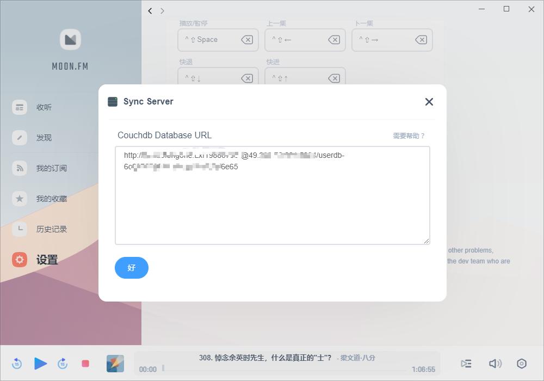This screenshot has width=544, height=381.
Task: Confirm with the blue 好 button
Action: pyautogui.click(x=132, y=268)
